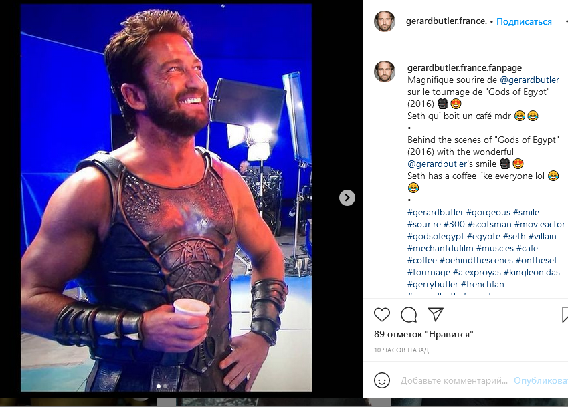Open the #godsofegypt hashtag
The height and width of the screenshot is (407, 568).
[435, 236]
